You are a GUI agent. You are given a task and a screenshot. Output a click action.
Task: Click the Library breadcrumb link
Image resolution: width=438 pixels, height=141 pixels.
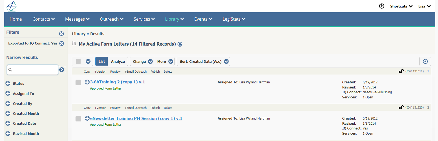(79, 34)
